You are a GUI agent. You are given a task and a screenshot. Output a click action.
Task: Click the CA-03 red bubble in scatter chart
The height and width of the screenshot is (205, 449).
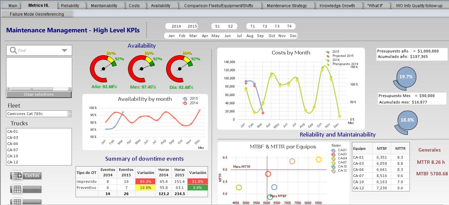268,174
